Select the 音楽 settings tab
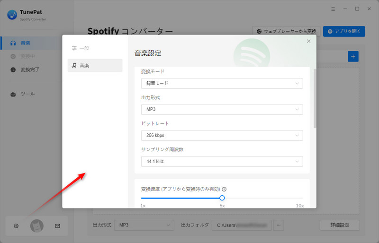Screen dimensions: 379x243 point(95,65)
